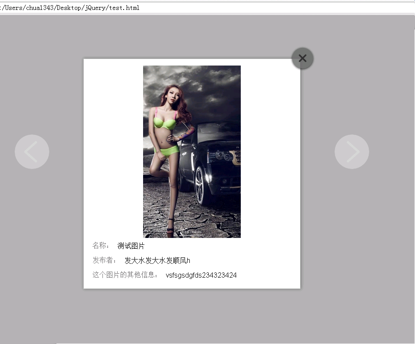Select the publisher text '发大水发大水发顺风h'
Screen dimensions: 415x344
pos(157,260)
